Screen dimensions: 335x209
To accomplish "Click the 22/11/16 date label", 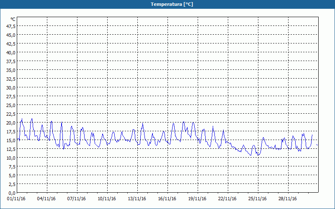I will click(227, 199).
